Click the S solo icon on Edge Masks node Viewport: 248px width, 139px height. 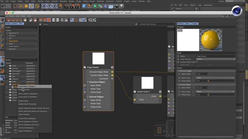pyautogui.click(x=112, y=67)
